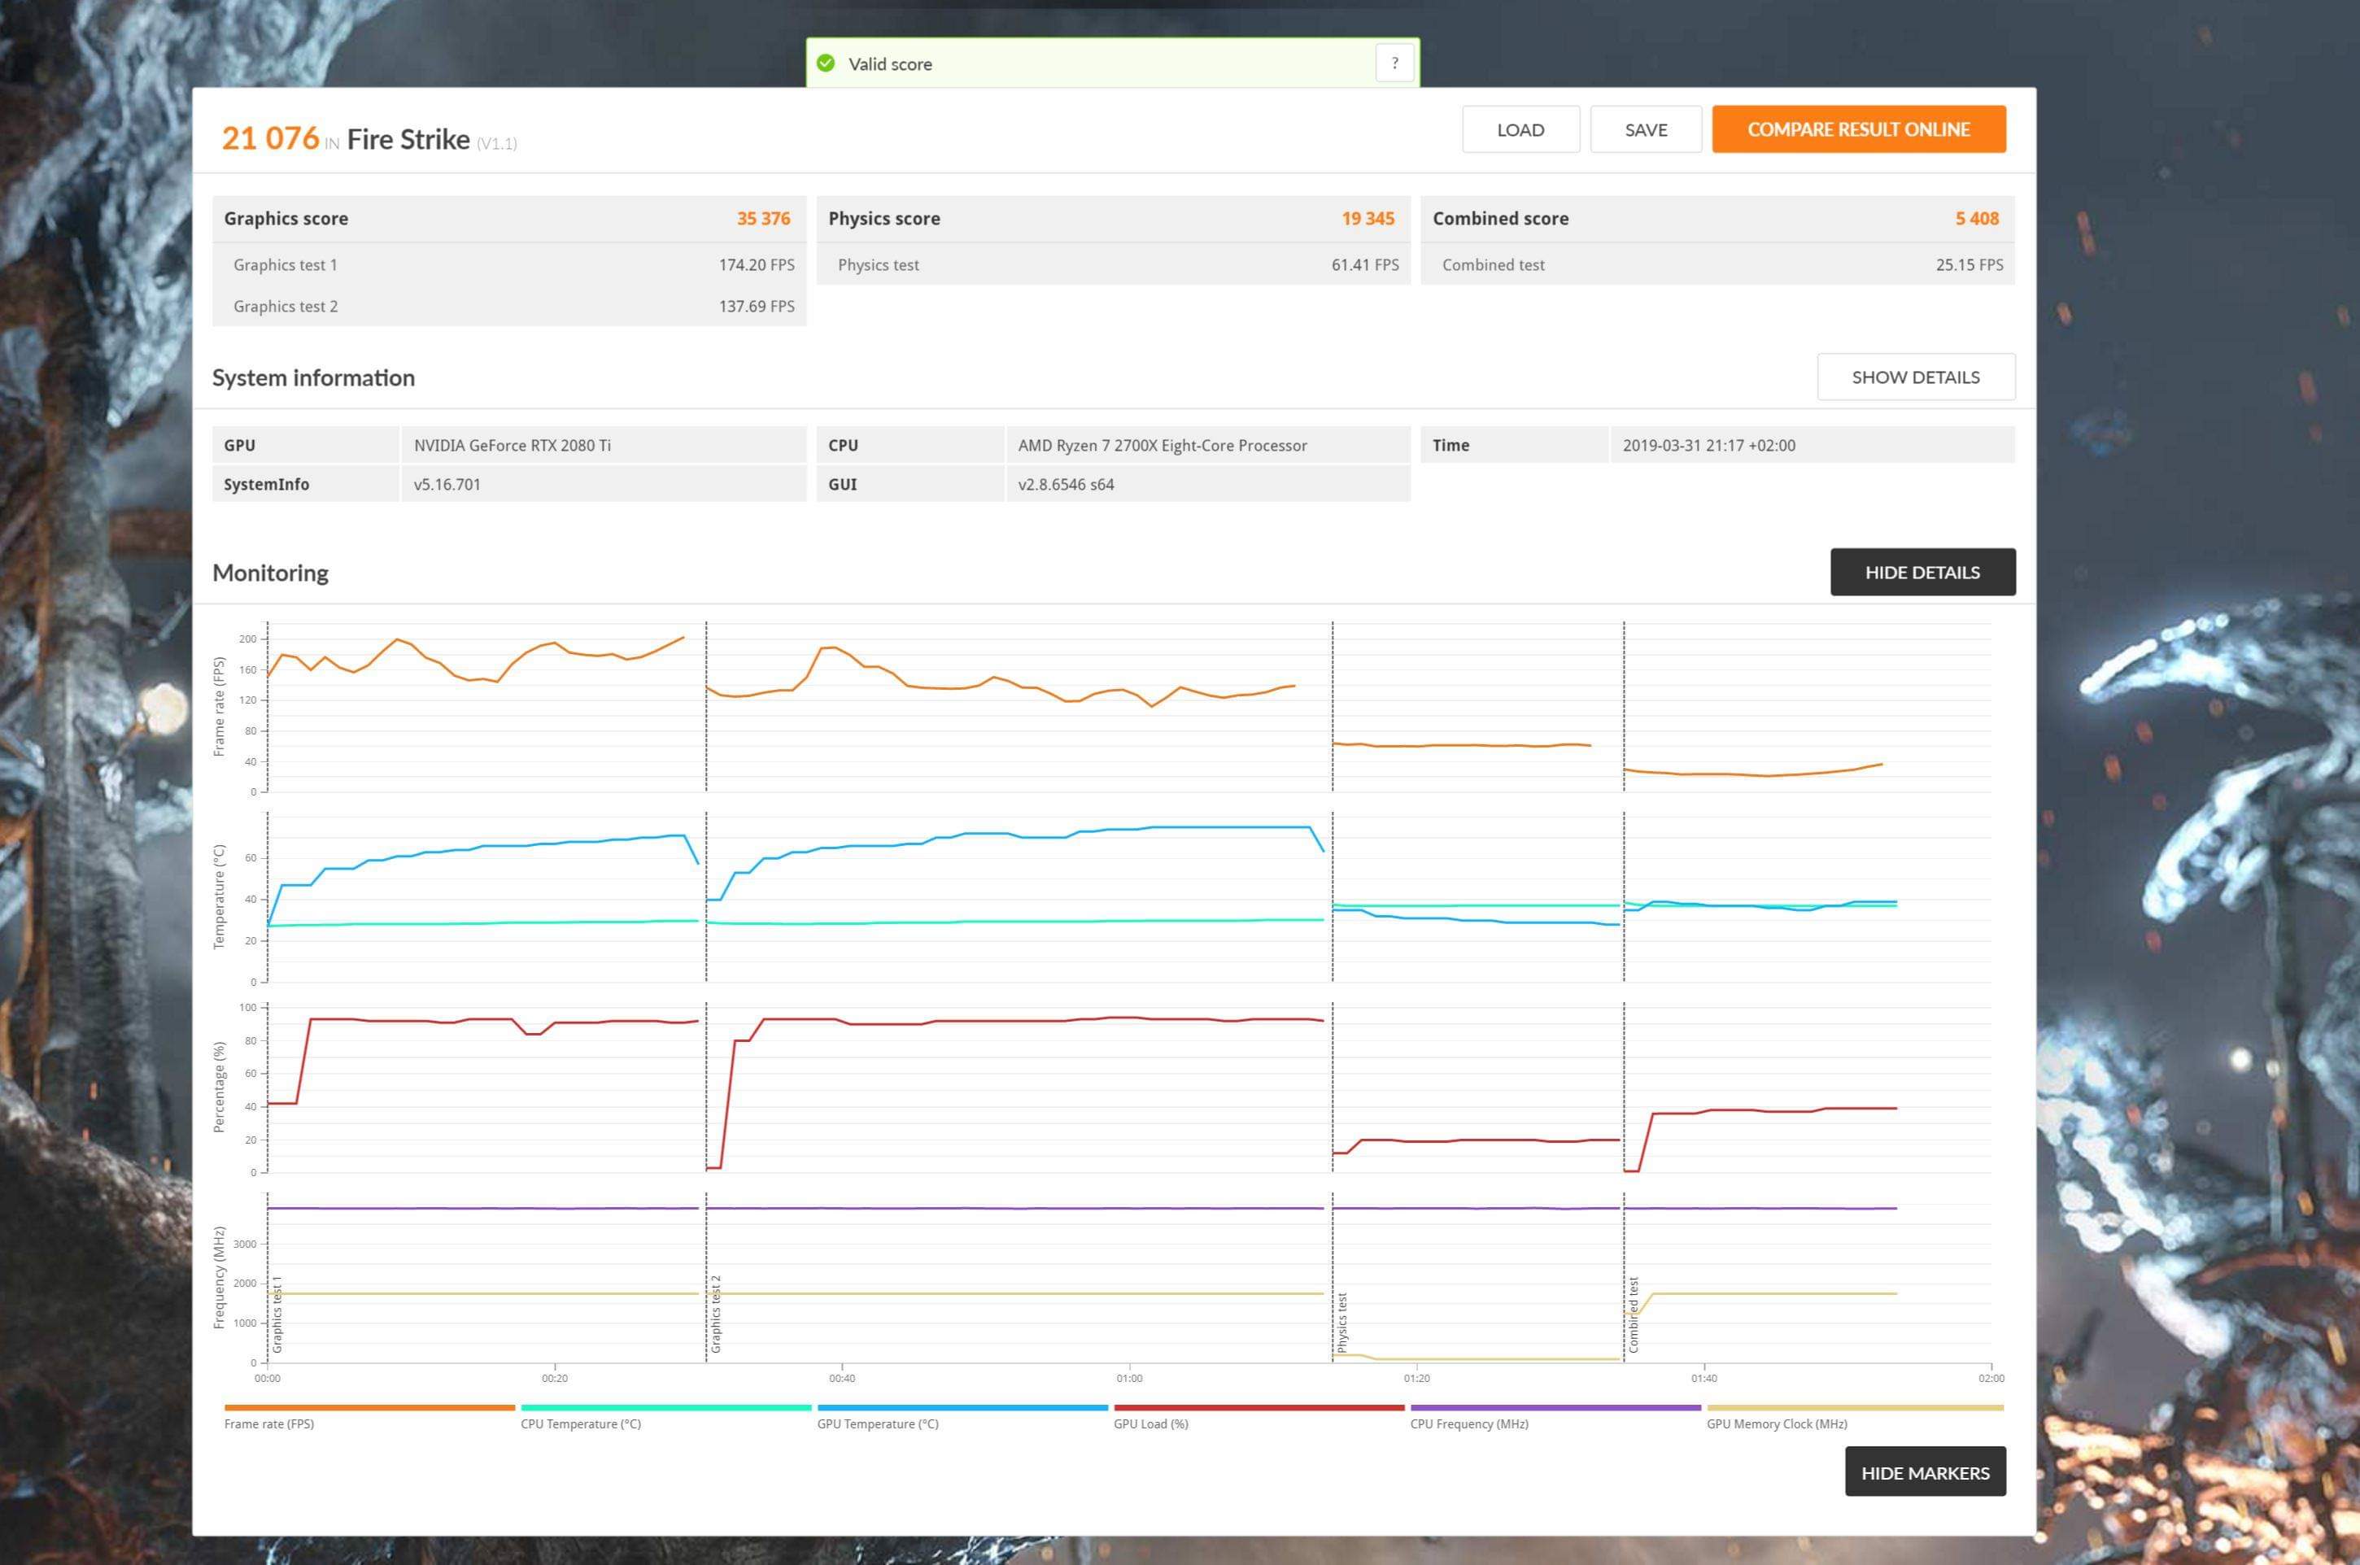Click the Fire Strike benchmark title
This screenshot has width=2360, height=1565.
[408, 139]
